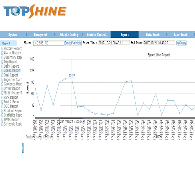Click the 112.23 peak data point
195x195 pixels.
[71, 77]
